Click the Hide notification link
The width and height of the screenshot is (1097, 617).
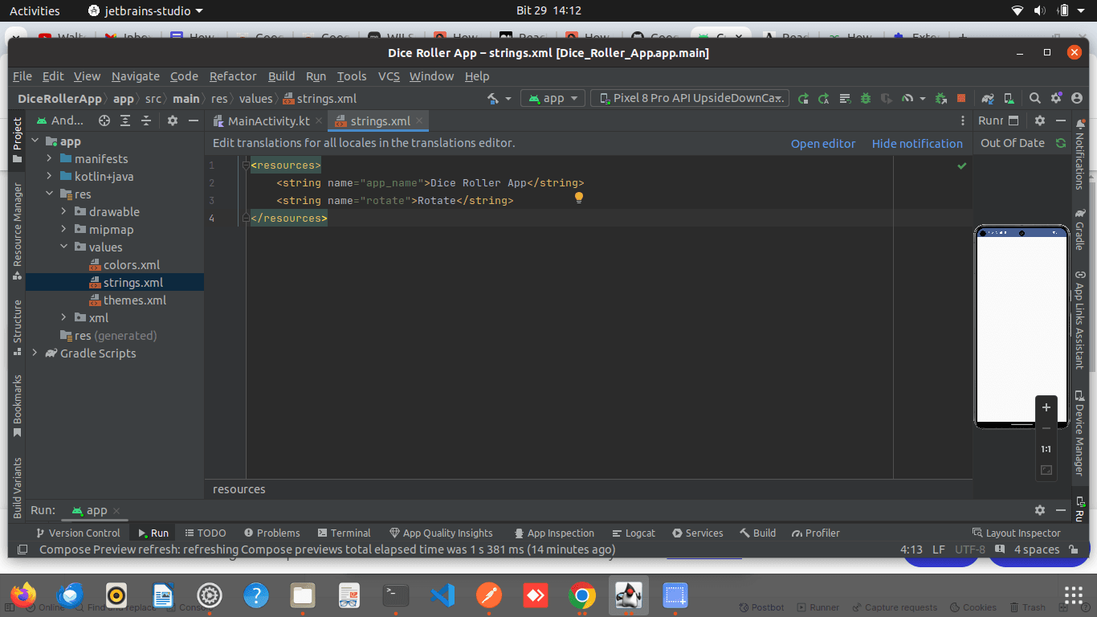(x=917, y=144)
